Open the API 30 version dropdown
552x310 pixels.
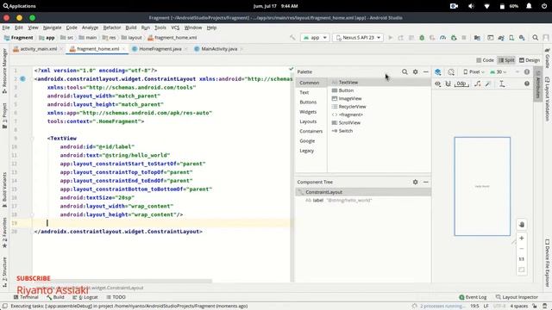tap(499, 72)
